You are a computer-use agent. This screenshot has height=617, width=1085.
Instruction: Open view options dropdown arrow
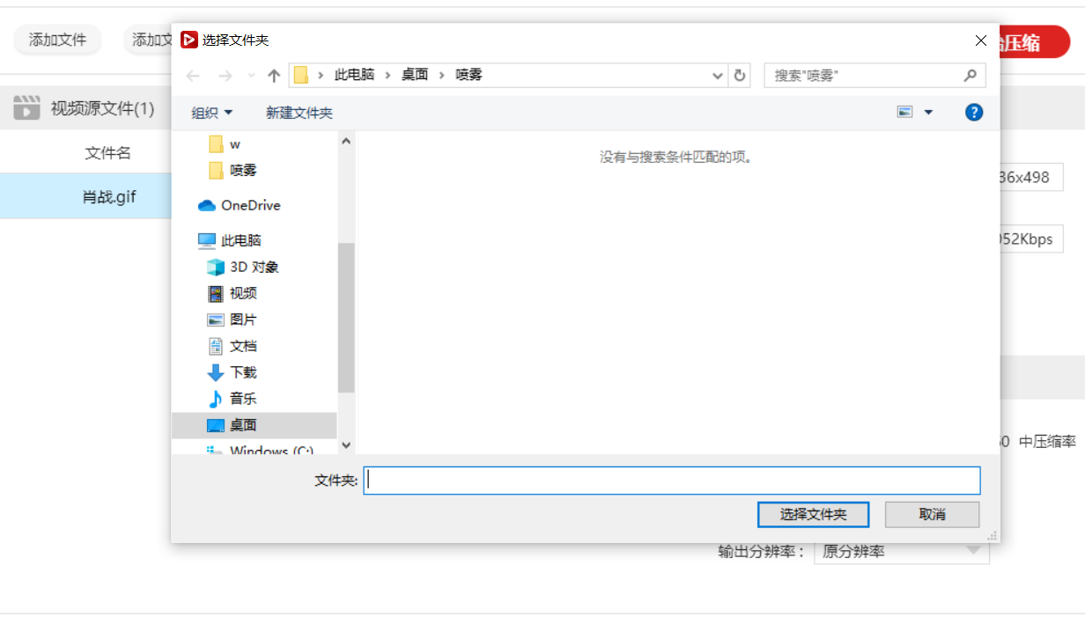pos(928,113)
